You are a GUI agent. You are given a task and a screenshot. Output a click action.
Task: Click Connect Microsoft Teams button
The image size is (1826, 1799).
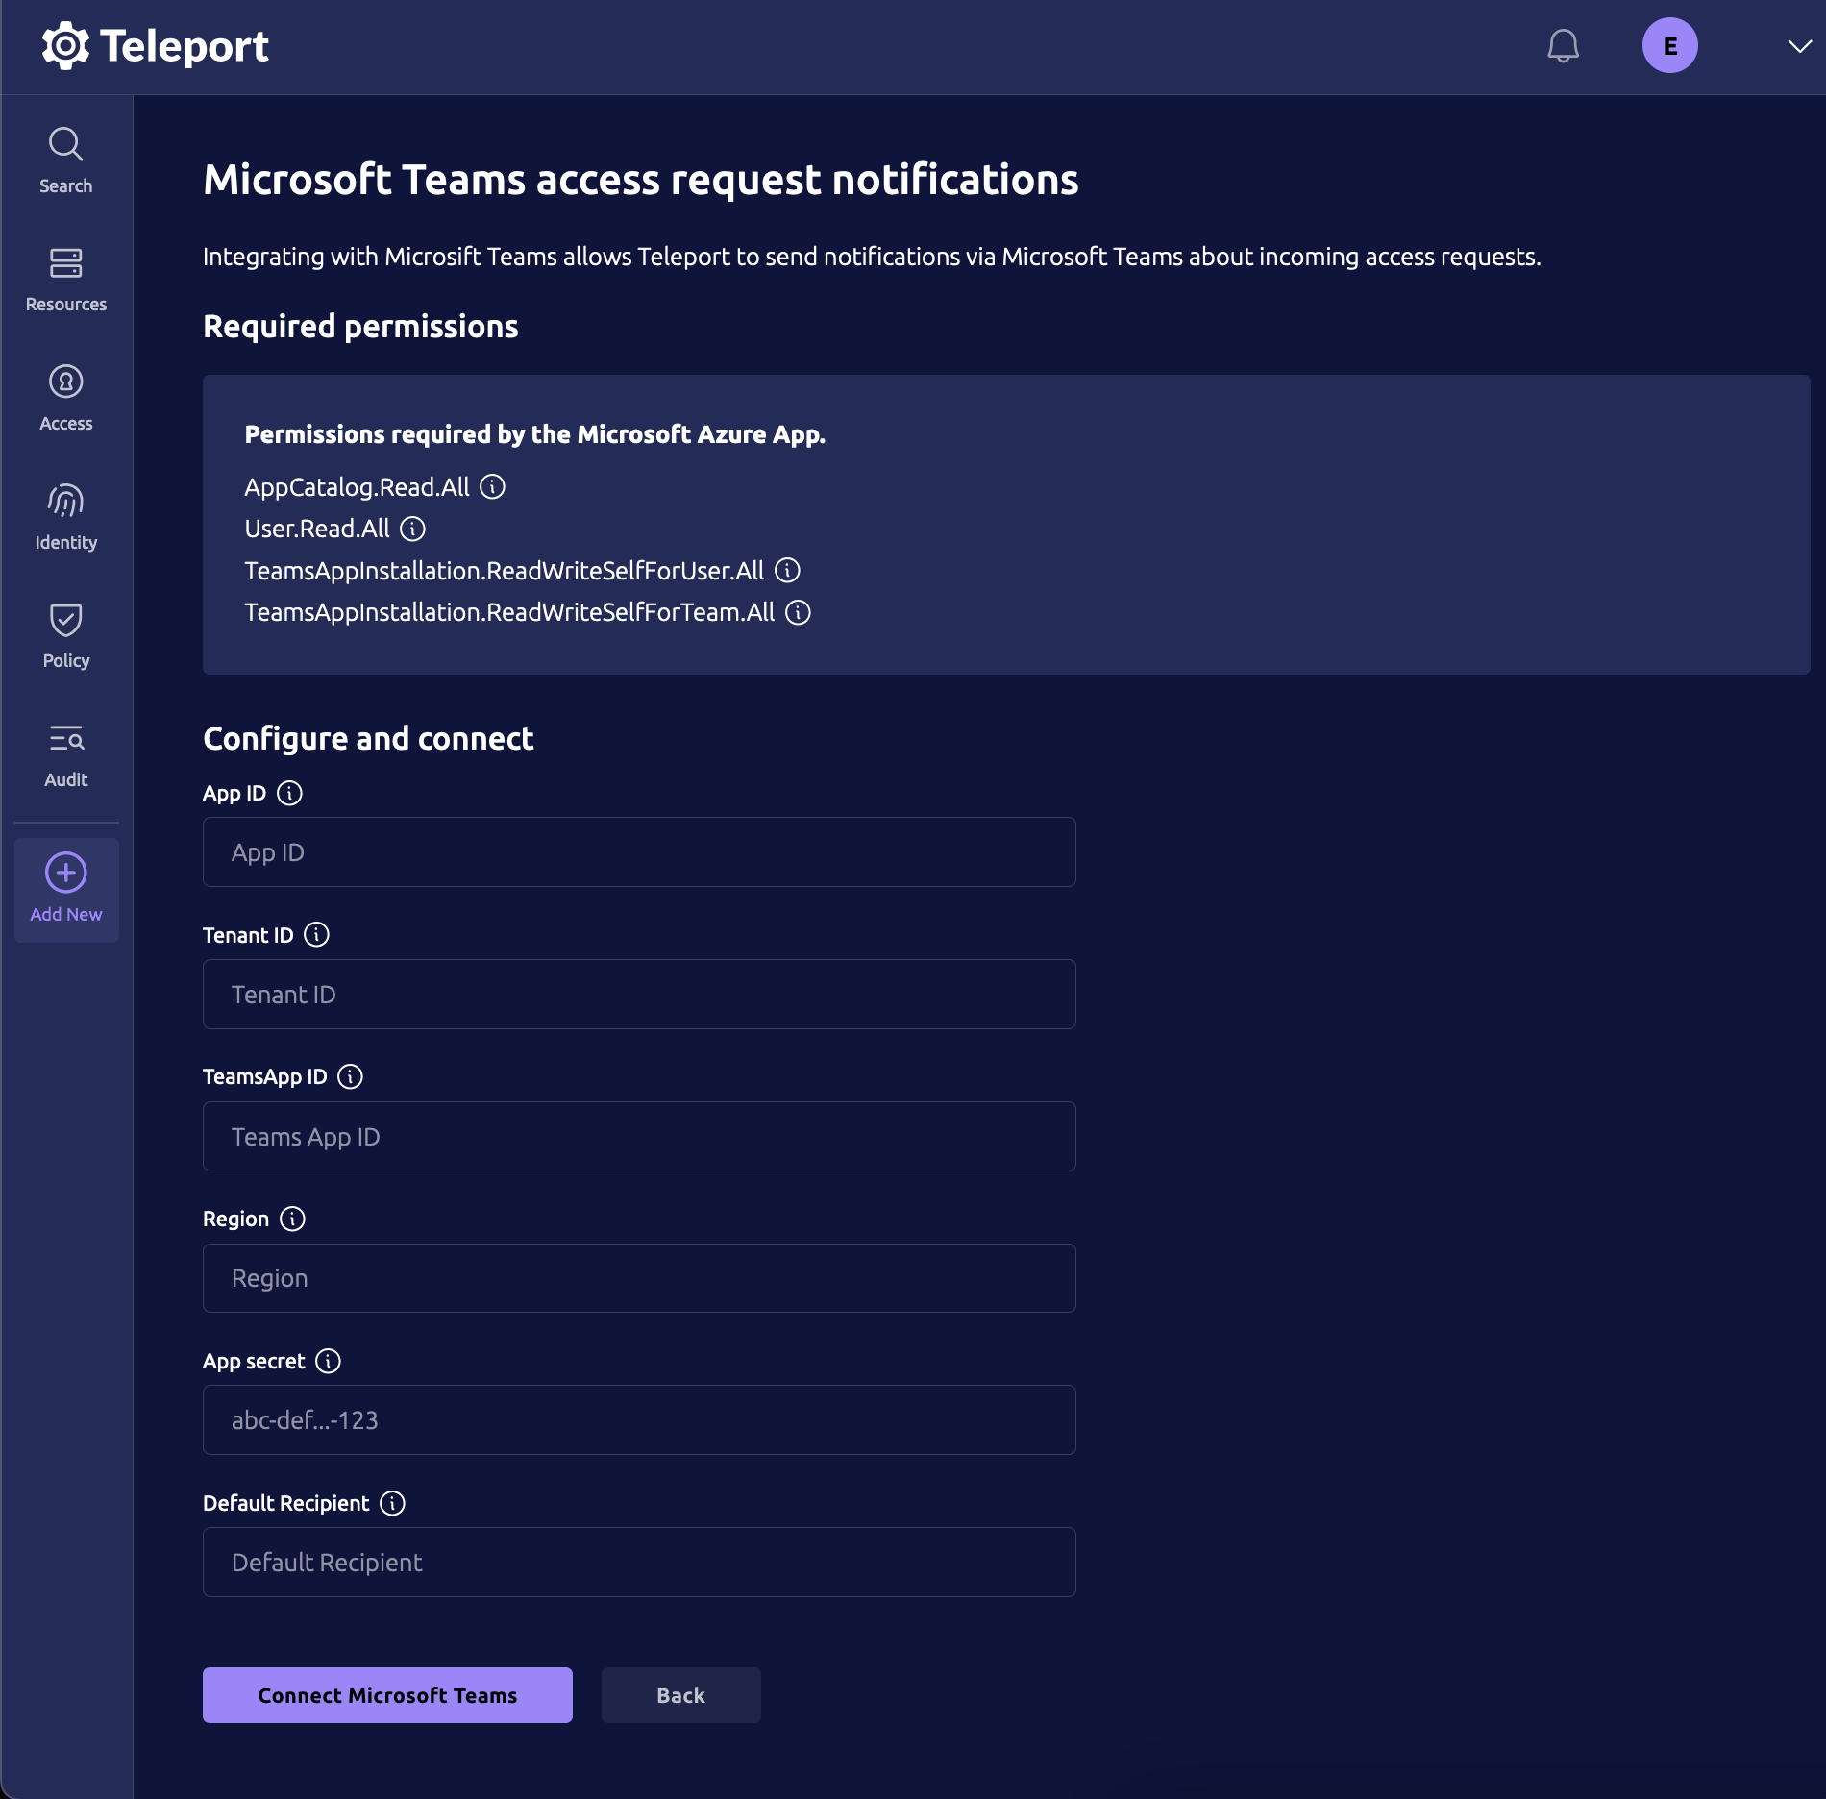[386, 1695]
